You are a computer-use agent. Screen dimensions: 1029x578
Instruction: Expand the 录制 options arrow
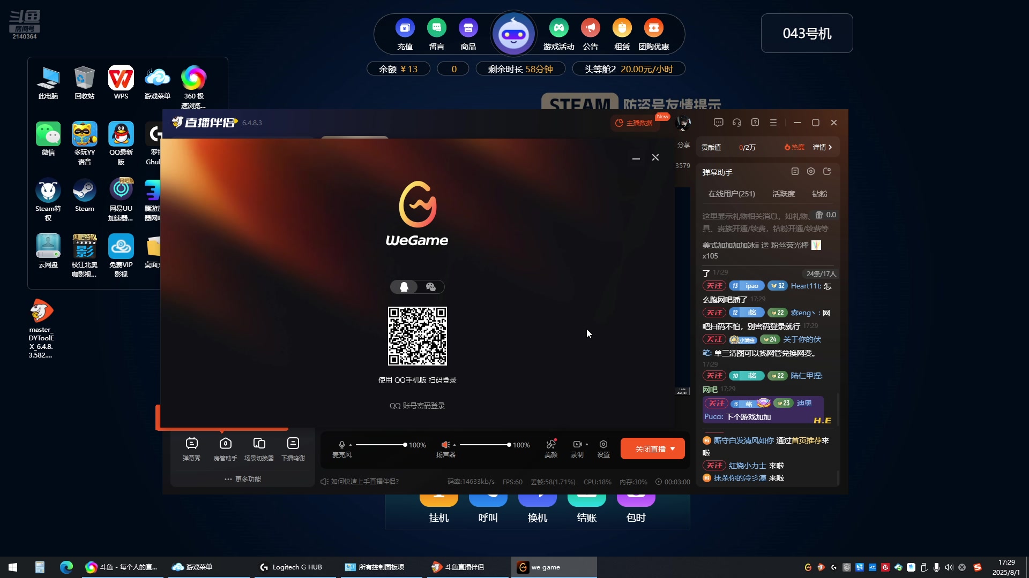click(587, 444)
